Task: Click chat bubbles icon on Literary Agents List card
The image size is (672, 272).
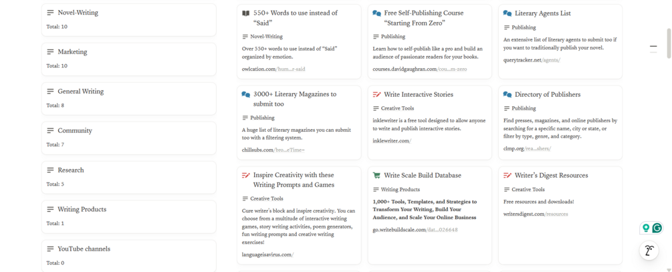Action: (508, 13)
